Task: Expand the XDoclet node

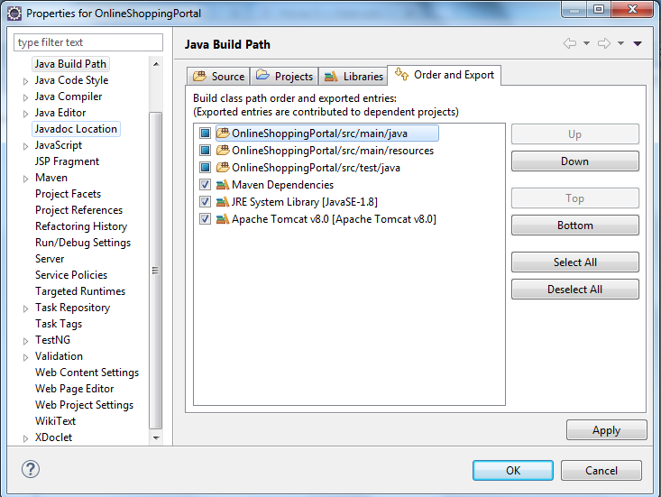Action: pos(26,438)
